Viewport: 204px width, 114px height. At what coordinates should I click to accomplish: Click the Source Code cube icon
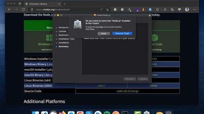[155, 38]
